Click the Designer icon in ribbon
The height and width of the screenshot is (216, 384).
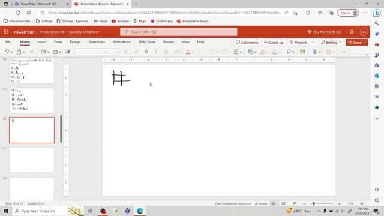329,52
